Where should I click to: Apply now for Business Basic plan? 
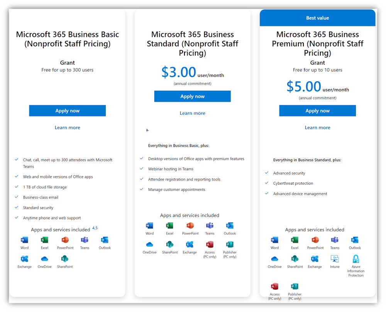(x=68, y=111)
